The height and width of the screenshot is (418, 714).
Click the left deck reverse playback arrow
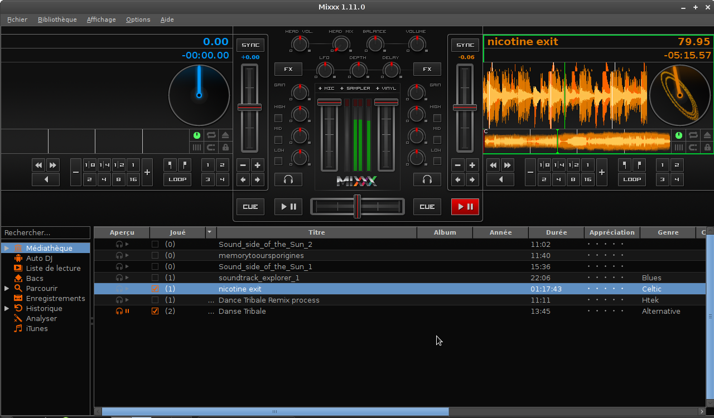46,179
